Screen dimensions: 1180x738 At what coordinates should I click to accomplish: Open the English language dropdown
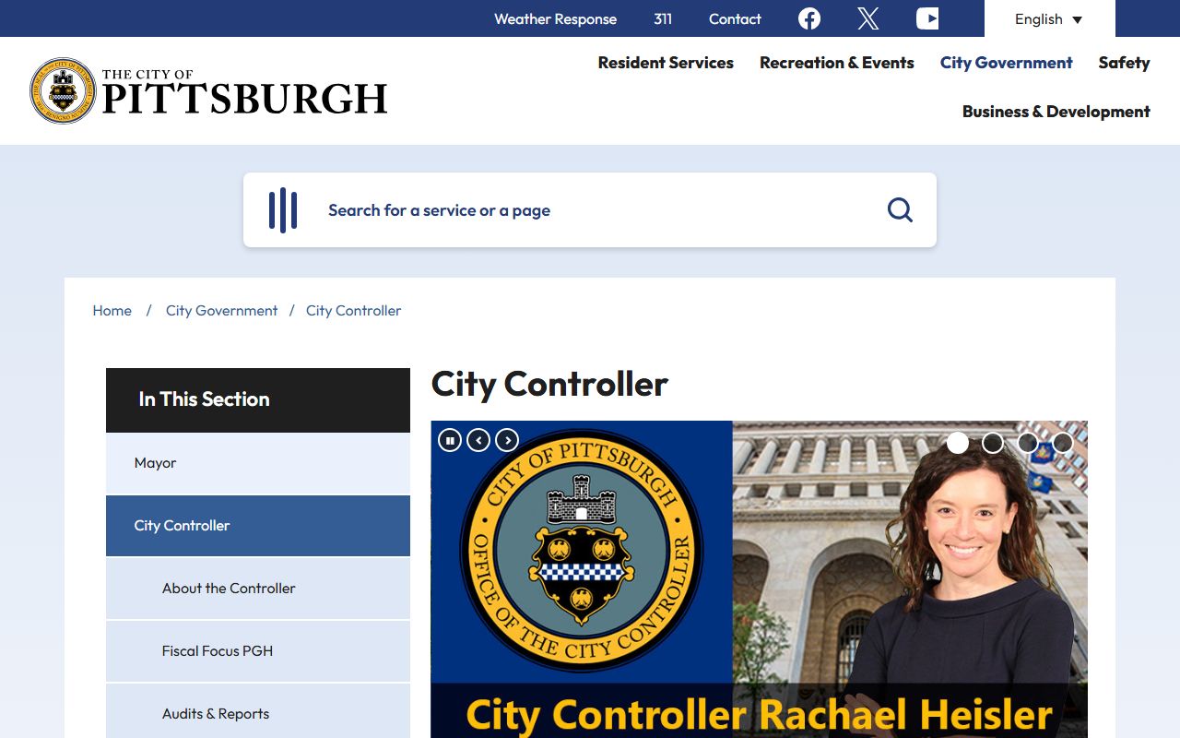1049,18
